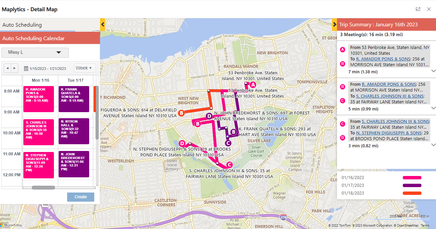Open the Missy L user dropdown
The height and width of the screenshot is (229, 436).
(x=35, y=52)
